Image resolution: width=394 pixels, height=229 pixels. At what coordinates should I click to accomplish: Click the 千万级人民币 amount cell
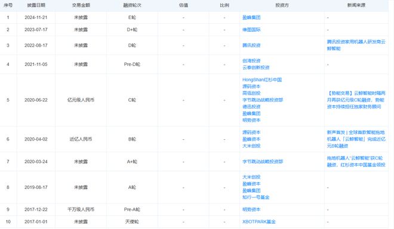pos(81,209)
